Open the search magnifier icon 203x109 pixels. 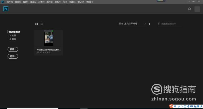(189, 9)
